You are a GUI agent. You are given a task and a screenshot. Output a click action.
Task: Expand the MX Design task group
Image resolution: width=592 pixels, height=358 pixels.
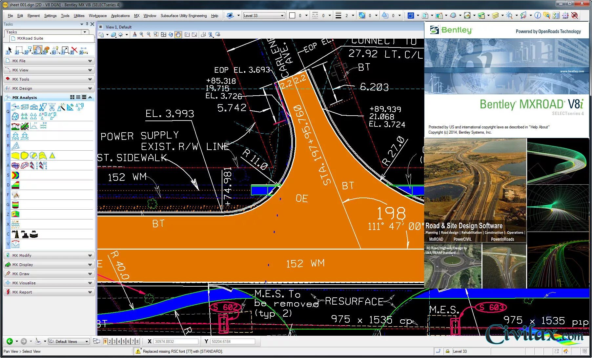tap(49, 88)
